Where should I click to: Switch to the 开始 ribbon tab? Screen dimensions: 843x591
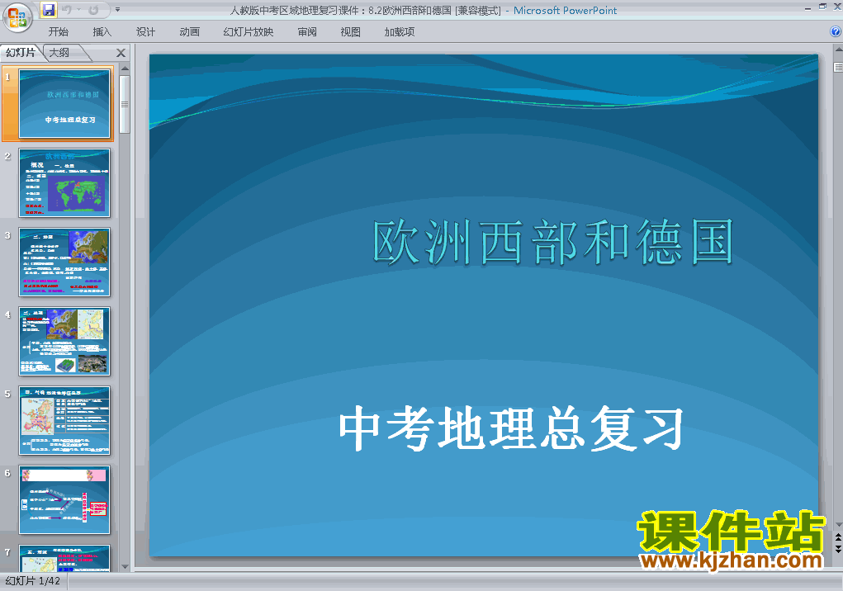click(58, 32)
